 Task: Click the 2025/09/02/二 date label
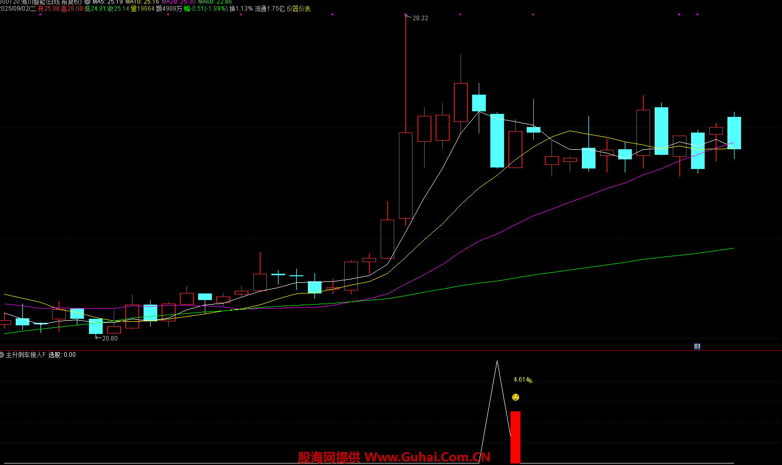click(18, 9)
